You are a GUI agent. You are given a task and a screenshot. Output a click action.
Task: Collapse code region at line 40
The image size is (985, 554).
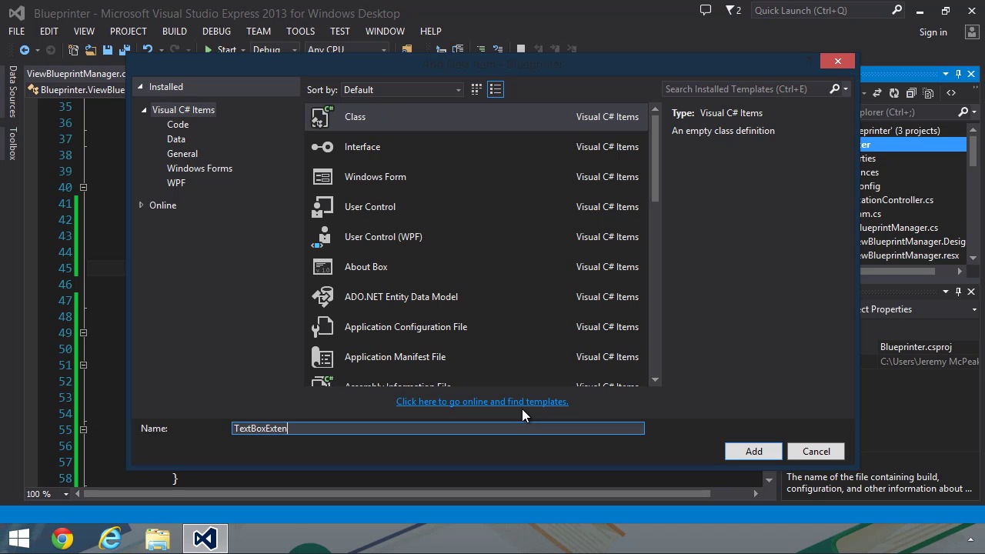[83, 188]
